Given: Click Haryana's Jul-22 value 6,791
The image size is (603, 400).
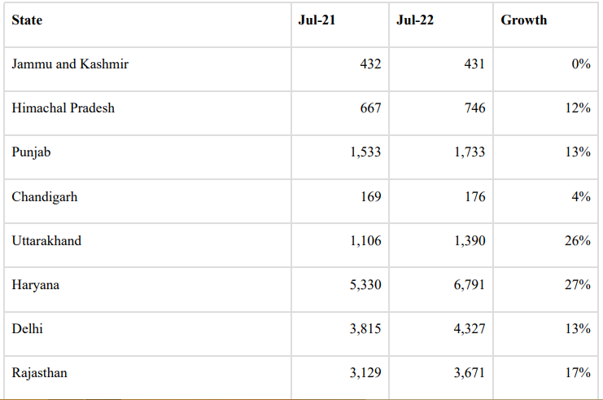Looking at the screenshot, I should click(470, 285).
